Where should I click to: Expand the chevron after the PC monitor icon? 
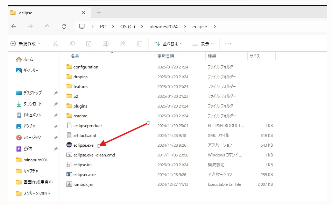click(x=92, y=27)
